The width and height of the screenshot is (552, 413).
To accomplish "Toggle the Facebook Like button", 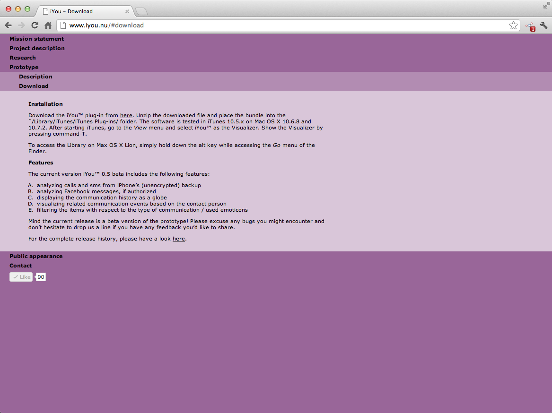I will pos(21,277).
